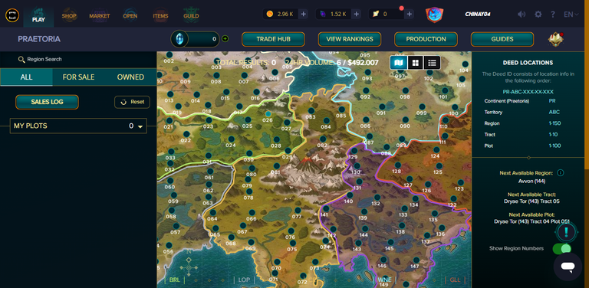The image size is (589, 288).
Task: Open chat support bubble
Action: (568, 267)
